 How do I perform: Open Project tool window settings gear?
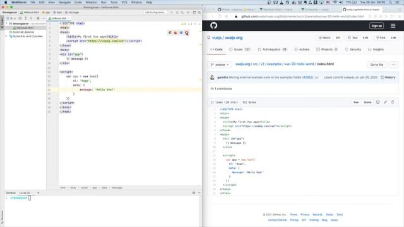(38, 18)
